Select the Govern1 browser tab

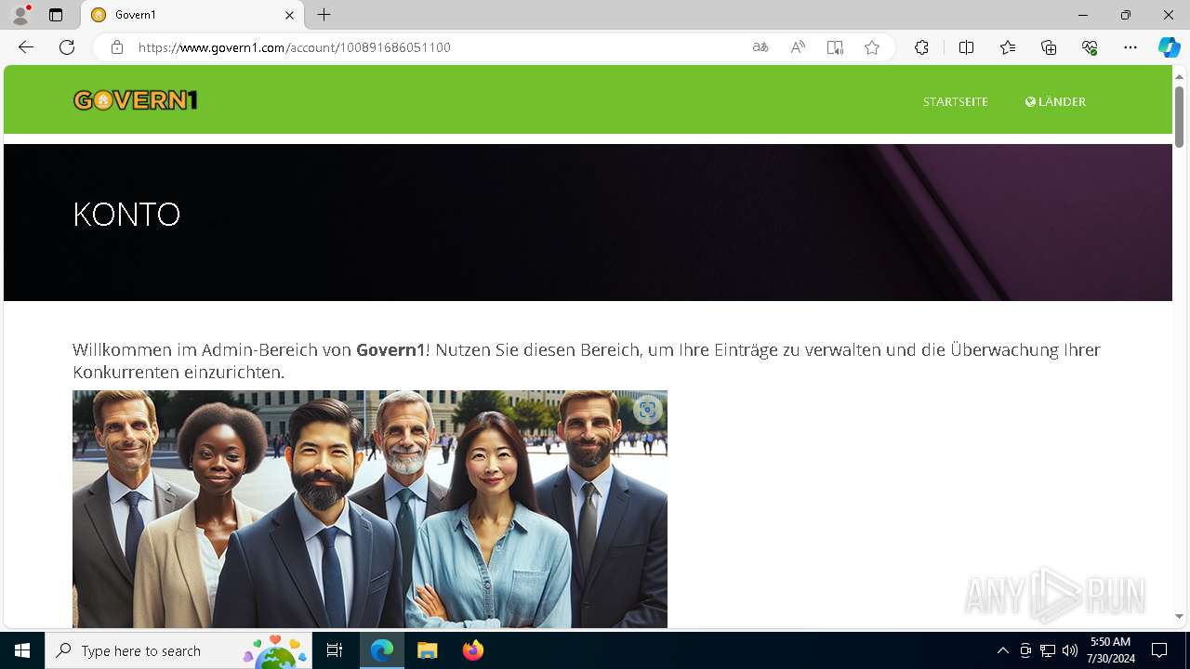[192, 15]
